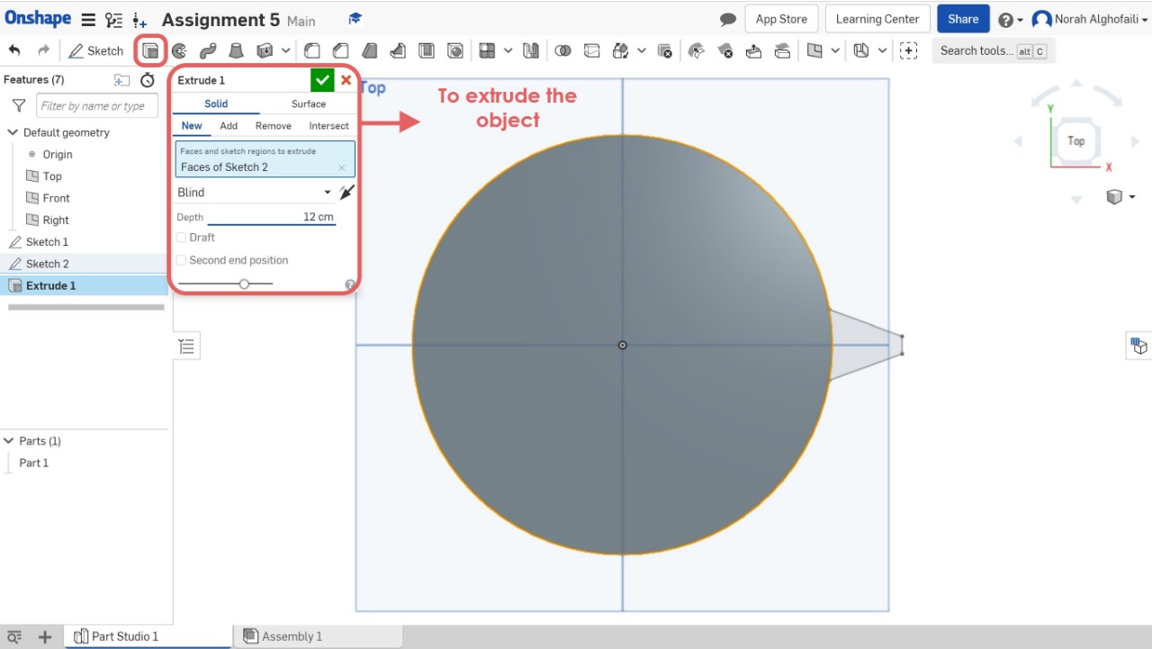
Task: Select the Delete face tool
Action: pos(725,50)
